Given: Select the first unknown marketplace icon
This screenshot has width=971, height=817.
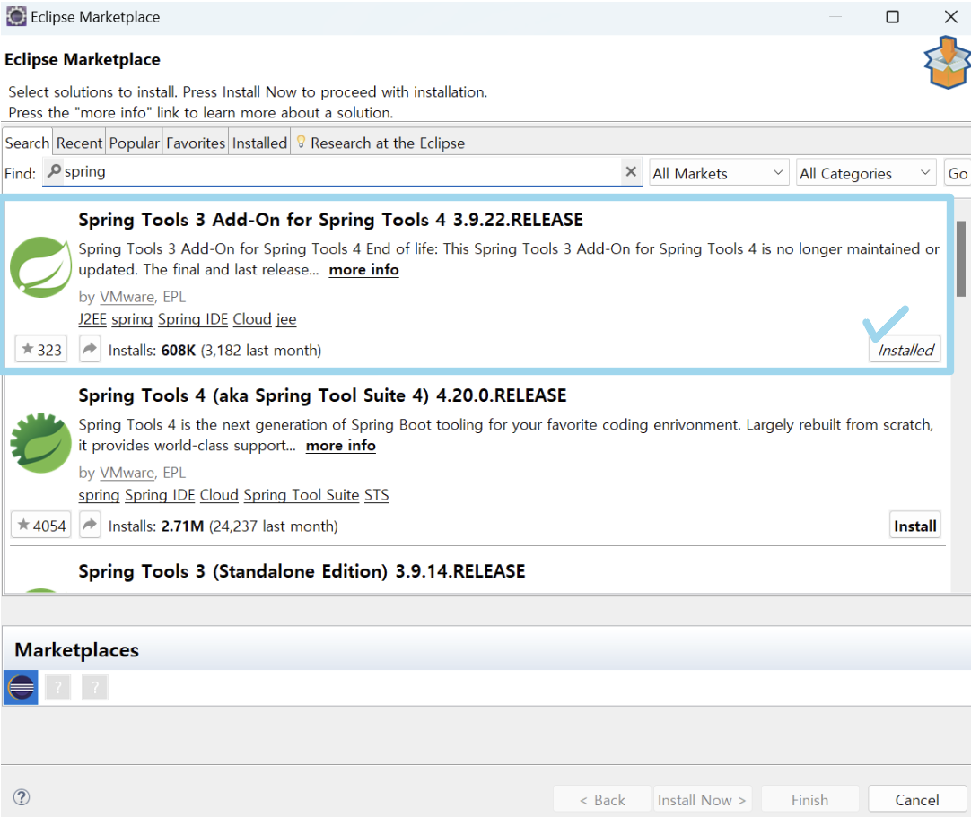Looking at the screenshot, I should point(57,687).
